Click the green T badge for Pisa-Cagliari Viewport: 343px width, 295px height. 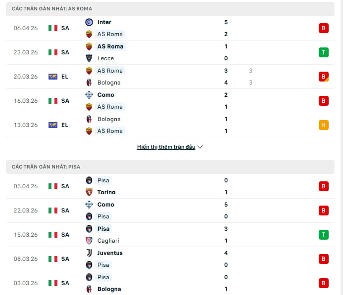pos(324,235)
